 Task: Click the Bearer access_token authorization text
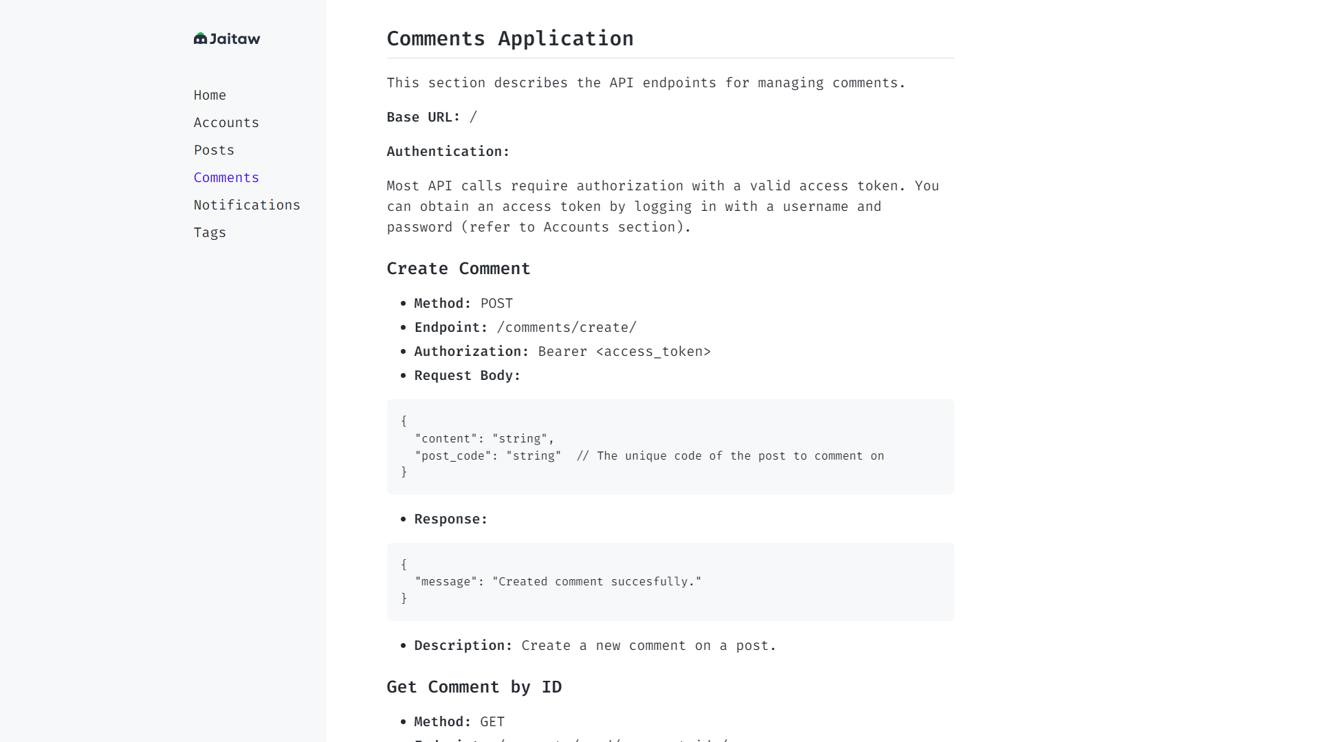click(x=624, y=351)
